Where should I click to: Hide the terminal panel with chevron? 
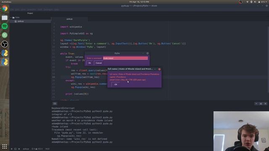point(256,104)
